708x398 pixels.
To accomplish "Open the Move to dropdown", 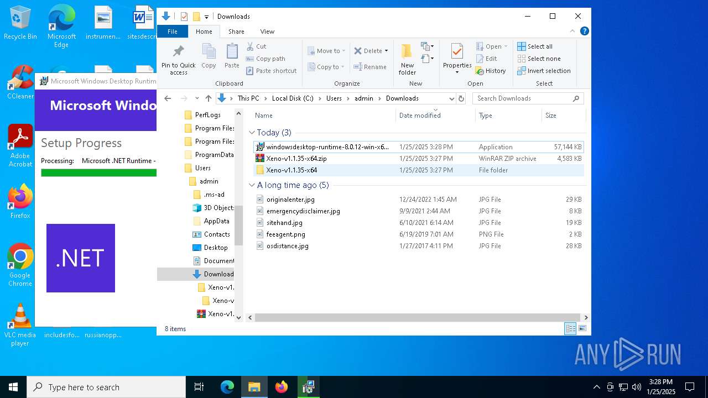I will click(326, 51).
